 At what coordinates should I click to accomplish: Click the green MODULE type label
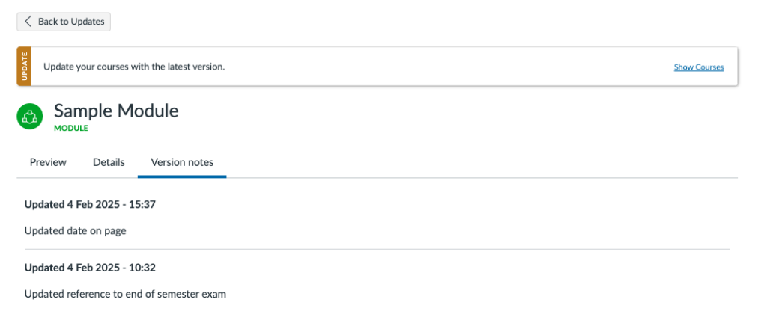click(x=71, y=129)
